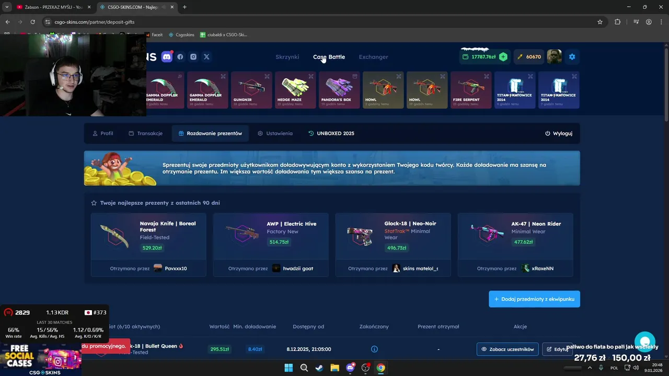Open the Navaja Knife Boreal Forest gift card
Viewport: 669px width, 376px height.
click(x=148, y=244)
